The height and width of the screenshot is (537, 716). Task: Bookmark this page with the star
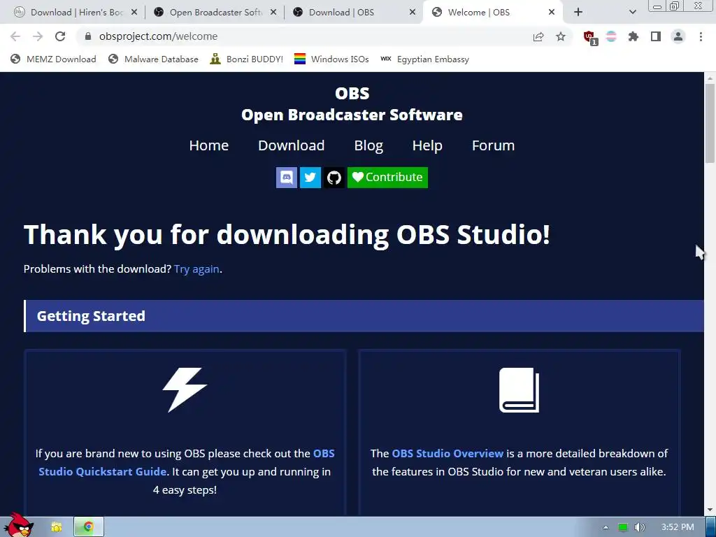[561, 36]
